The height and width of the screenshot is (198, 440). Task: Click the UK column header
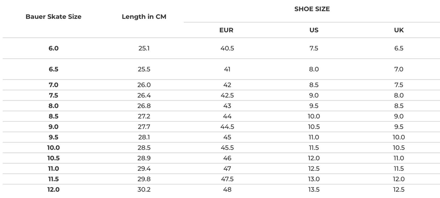399,30
